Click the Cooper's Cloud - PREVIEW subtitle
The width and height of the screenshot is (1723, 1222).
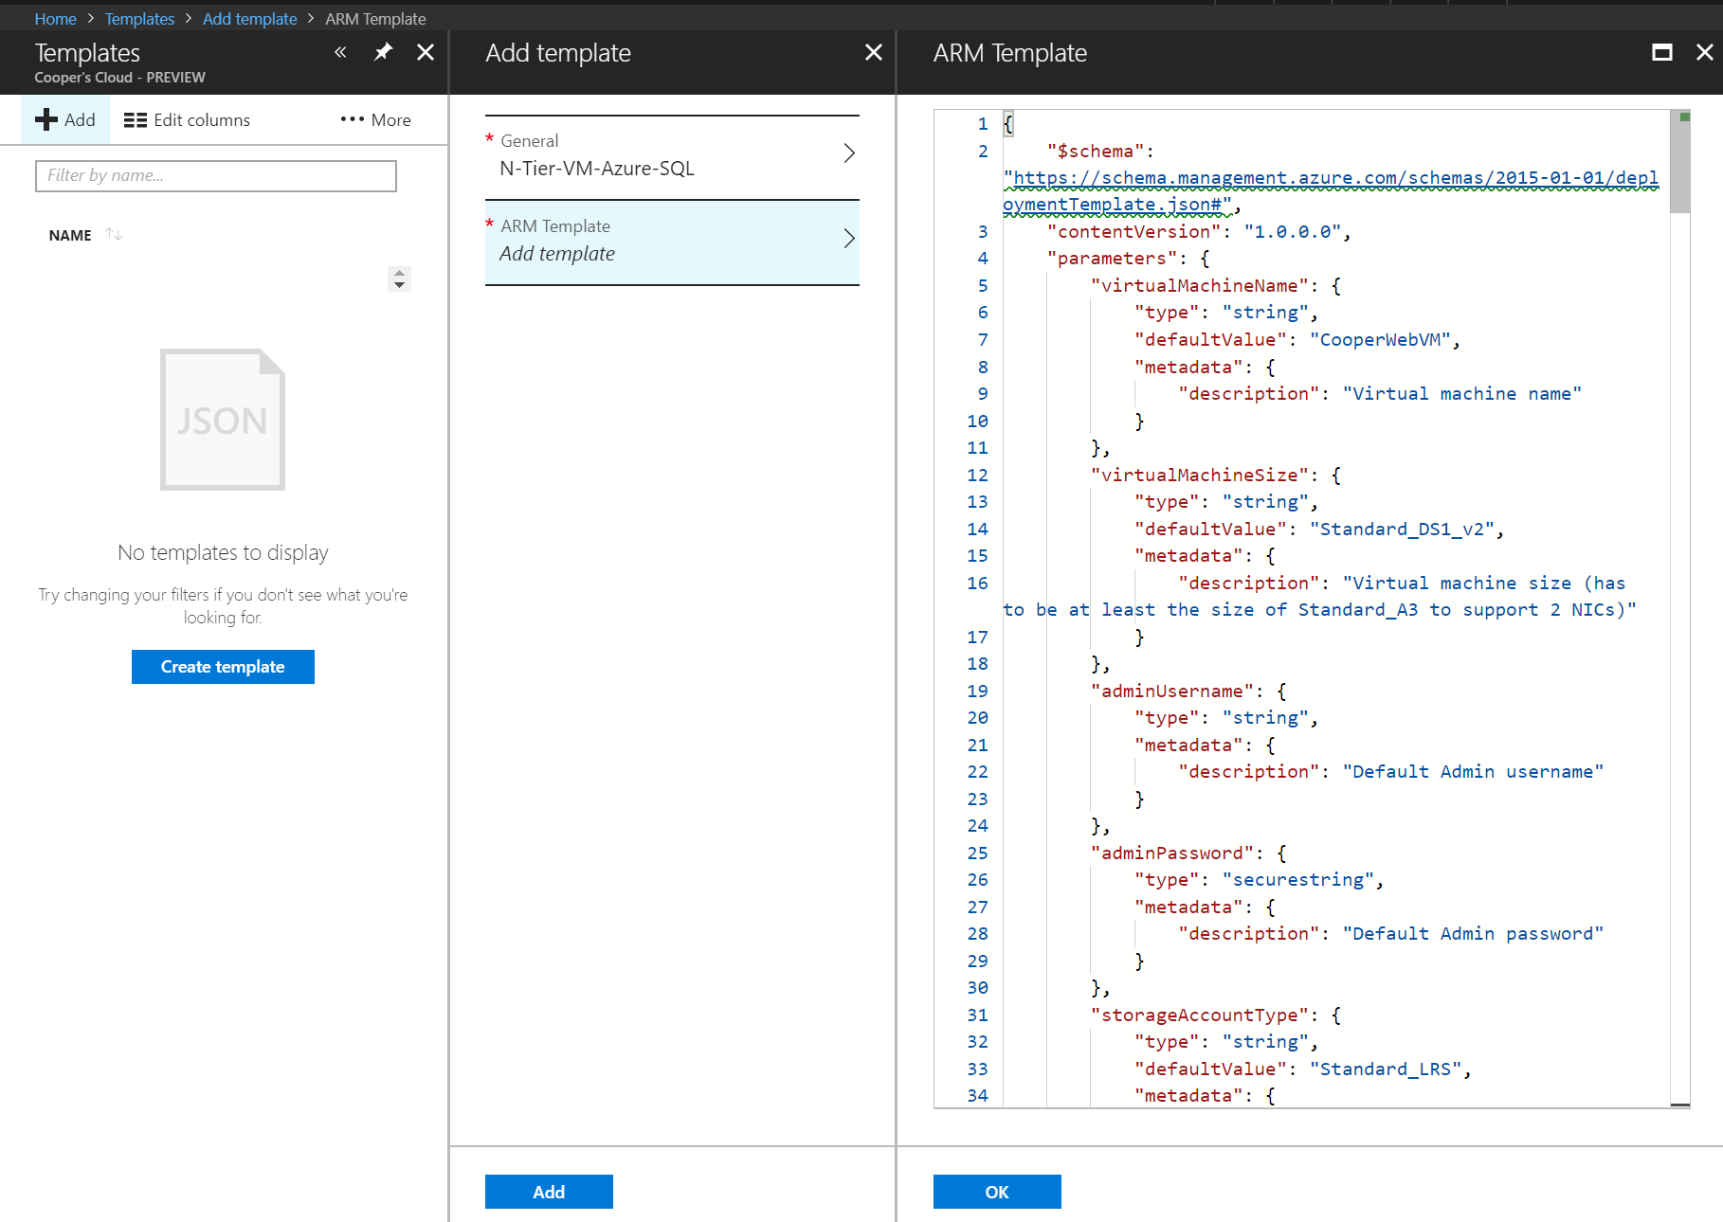(x=120, y=78)
